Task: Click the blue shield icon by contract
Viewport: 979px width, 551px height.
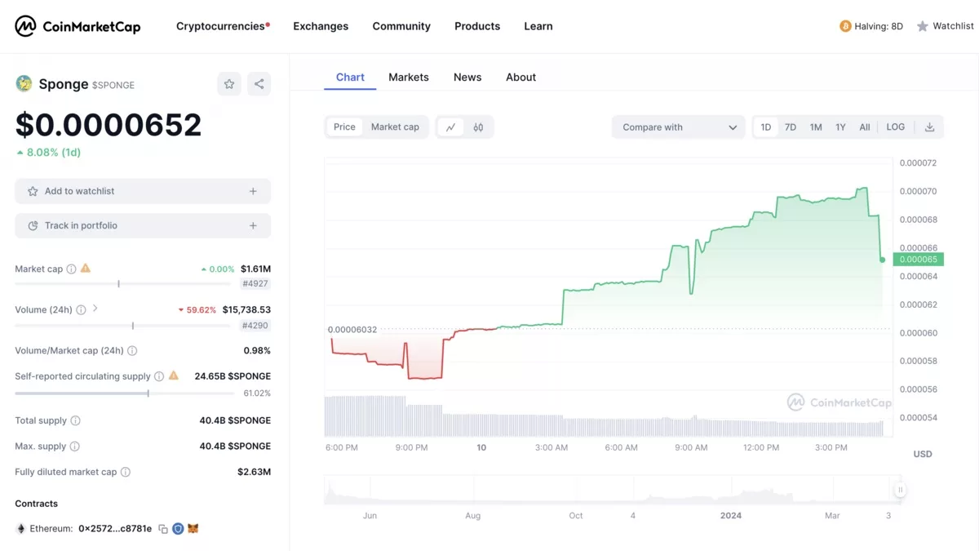Action: coord(178,529)
